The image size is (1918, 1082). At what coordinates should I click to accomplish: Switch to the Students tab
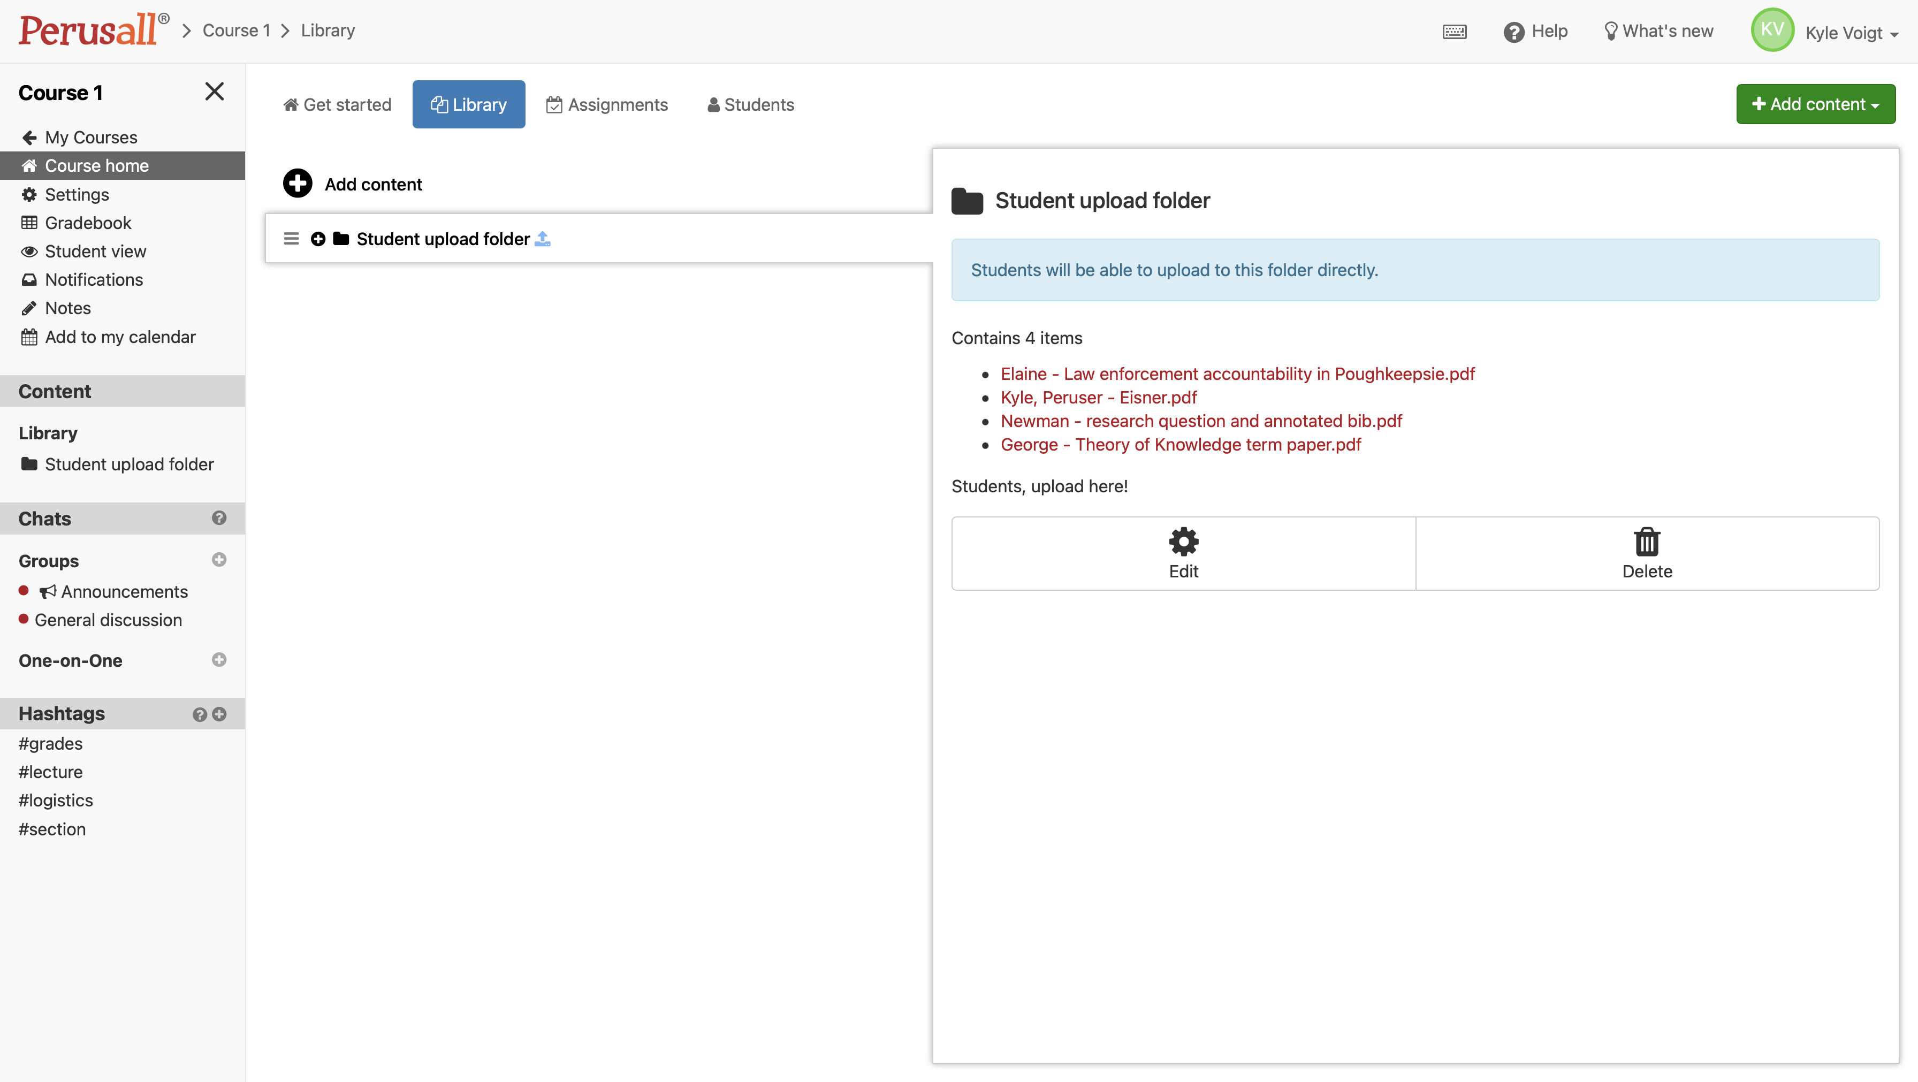tap(750, 104)
